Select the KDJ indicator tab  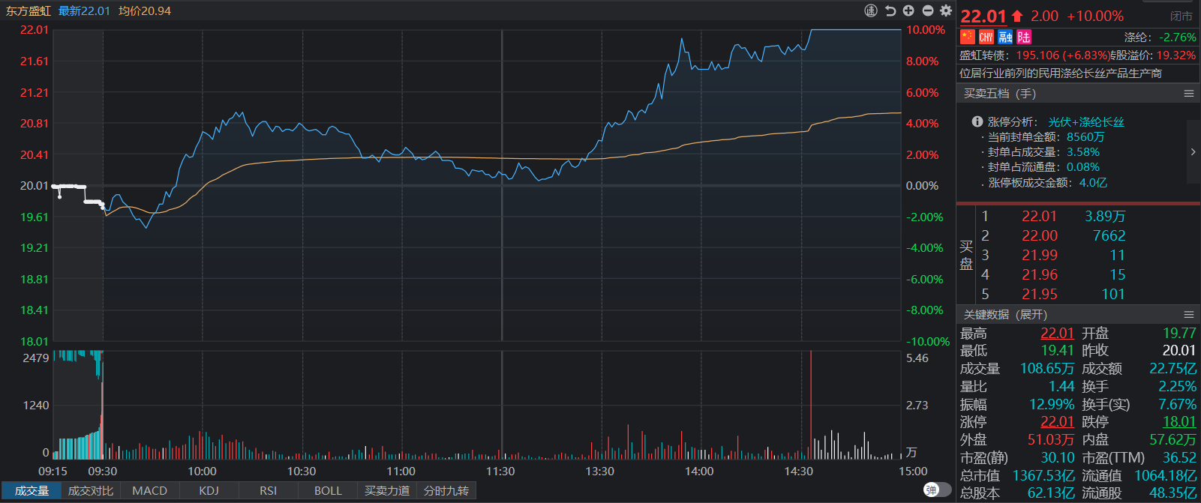click(x=209, y=491)
